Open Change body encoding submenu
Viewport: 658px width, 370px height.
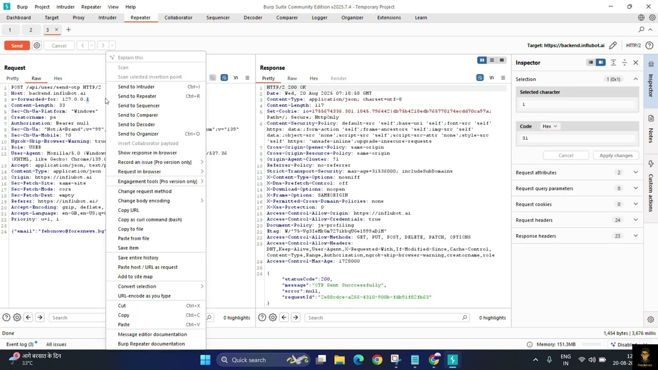155,201
